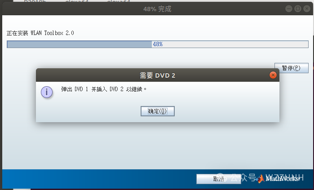Close the 48% 完成 installer window

tap(307, 9)
